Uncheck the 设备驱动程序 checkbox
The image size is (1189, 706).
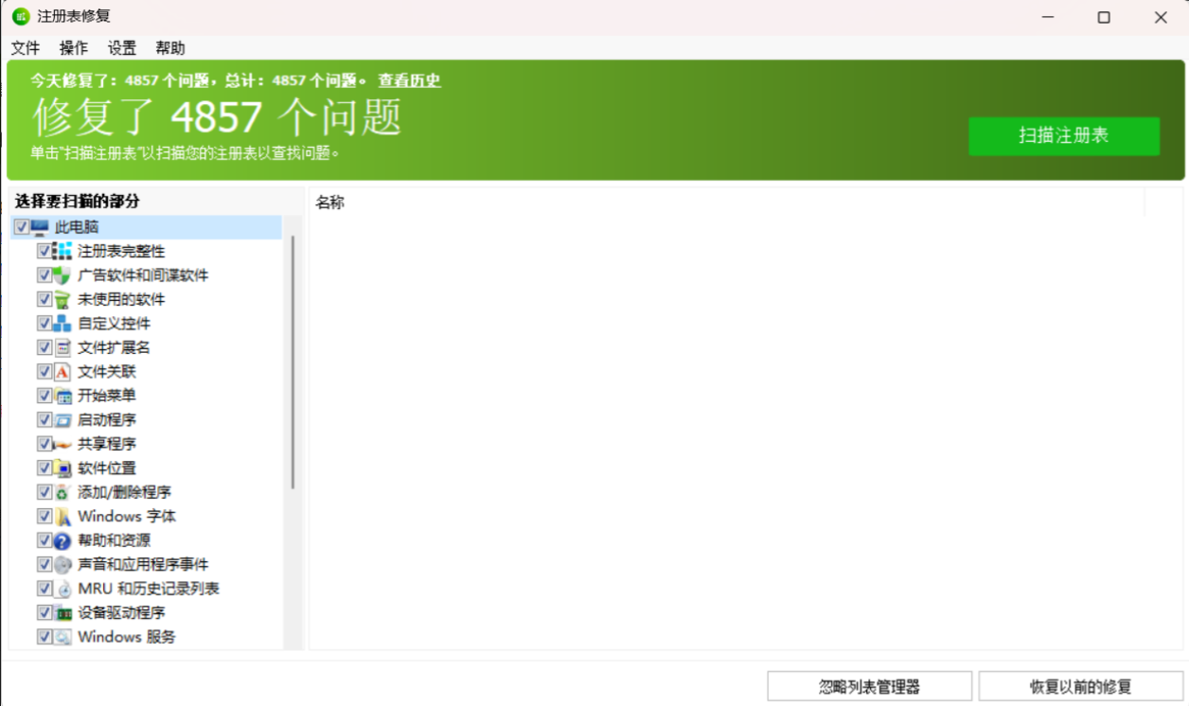[x=44, y=613]
